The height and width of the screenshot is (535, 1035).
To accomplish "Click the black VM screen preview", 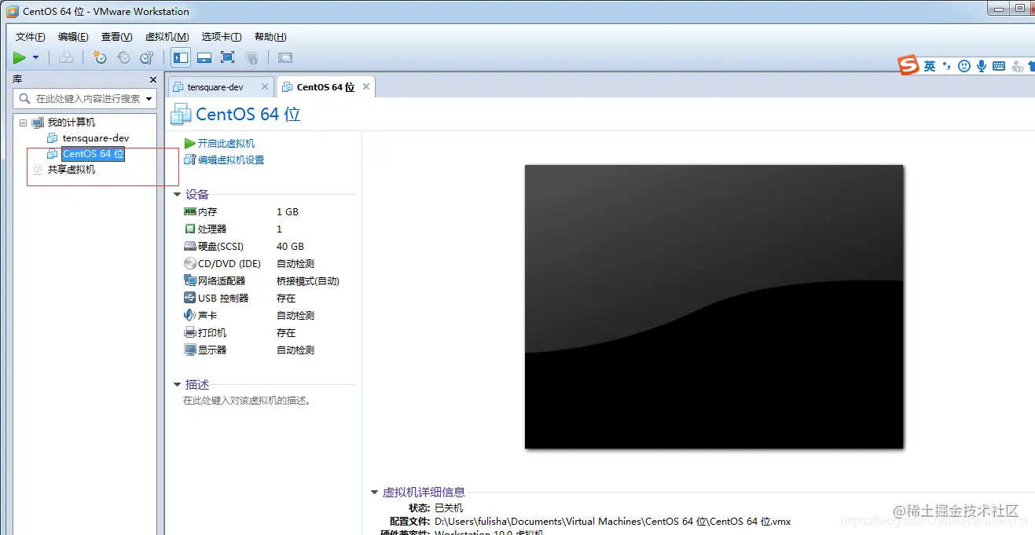I will pyautogui.click(x=714, y=306).
